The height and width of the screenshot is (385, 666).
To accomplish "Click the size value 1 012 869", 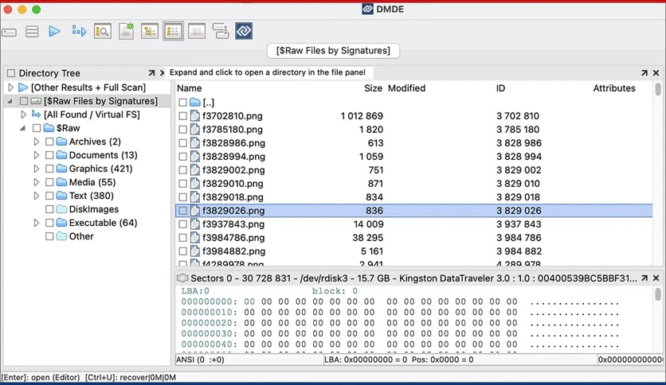I will (362, 116).
